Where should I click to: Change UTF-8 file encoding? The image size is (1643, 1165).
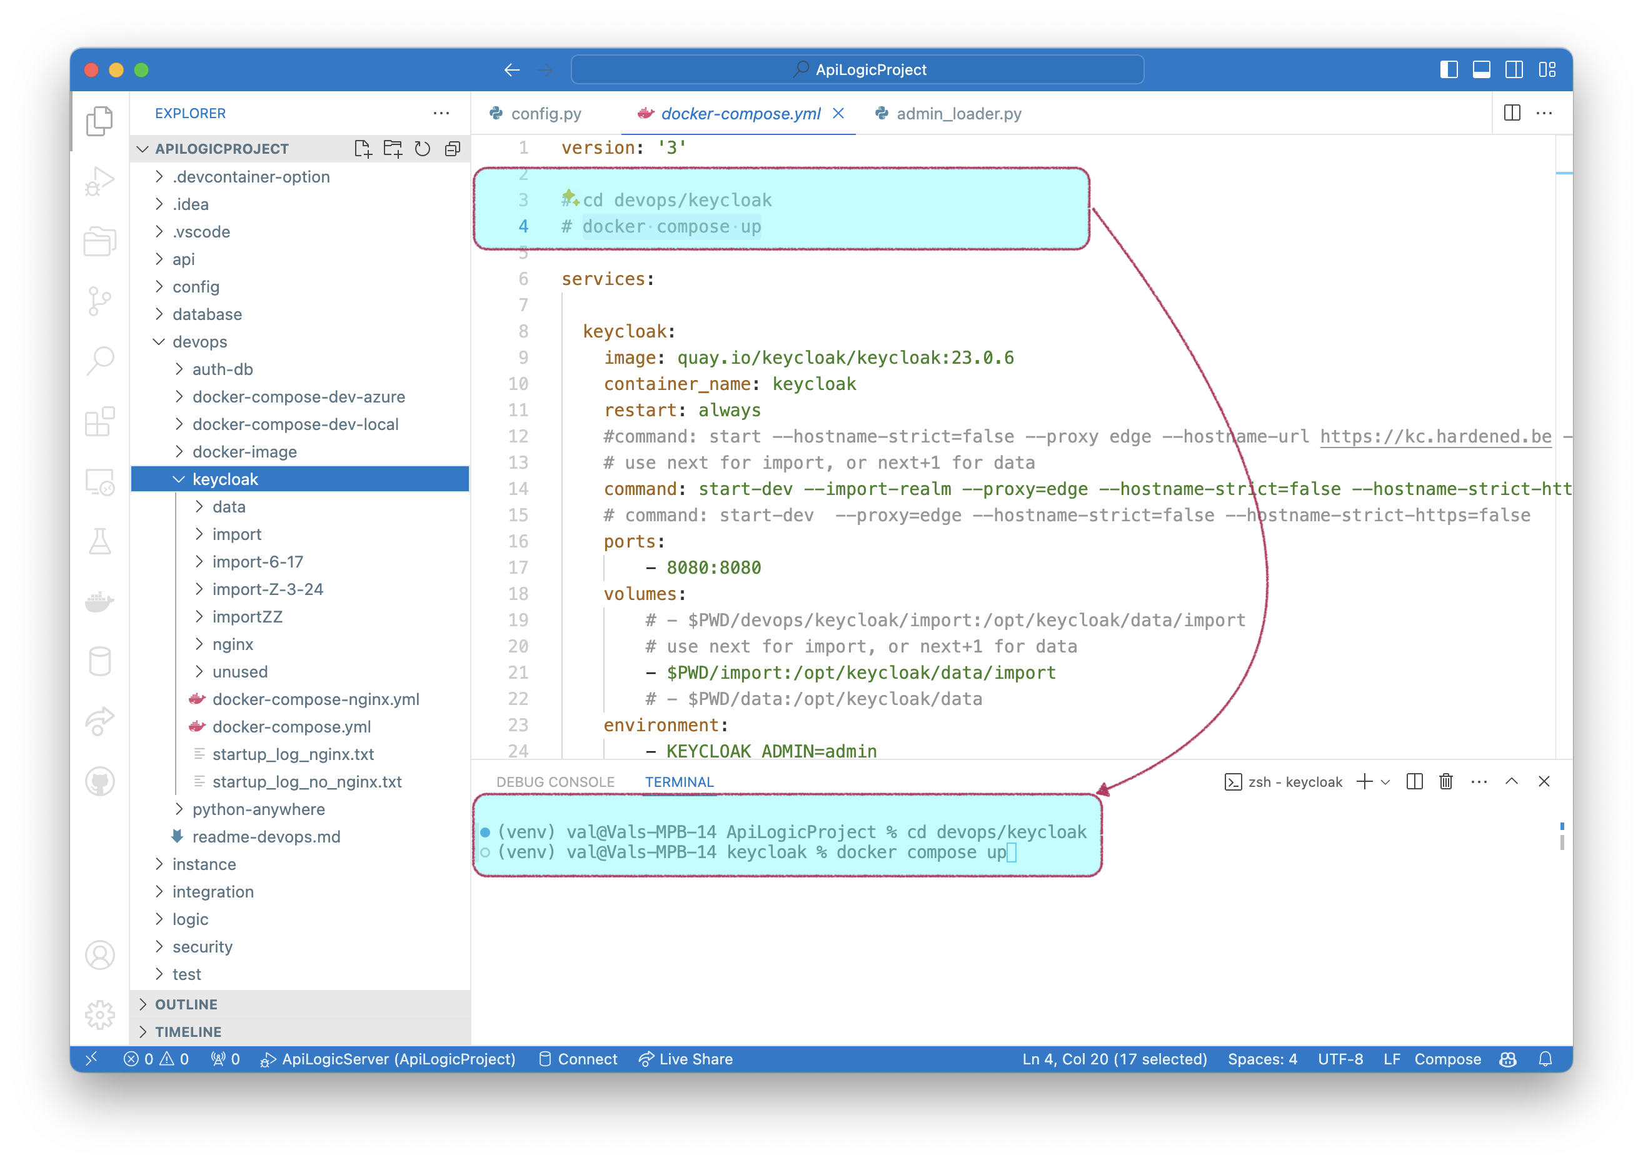(1340, 1059)
